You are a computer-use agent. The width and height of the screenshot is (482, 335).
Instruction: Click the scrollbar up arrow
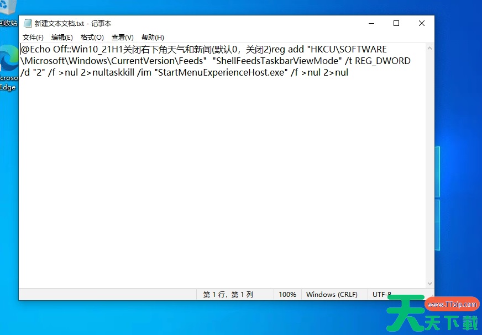pyautogui.click(x=429, y=48)
